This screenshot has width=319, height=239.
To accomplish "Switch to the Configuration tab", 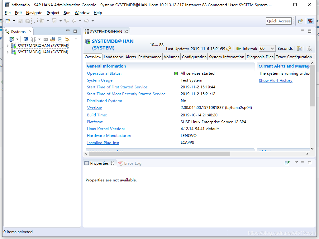I will pyautogui.click(x=194, y=57).
